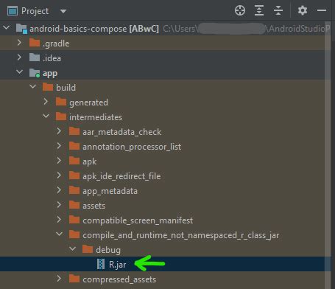Screen dimensions: 335x289
Task: Select the 'annotation_processor_list' folder name
Action: click(132, 147)
